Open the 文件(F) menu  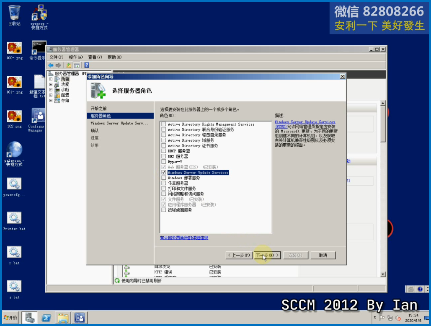pos(56,57)
